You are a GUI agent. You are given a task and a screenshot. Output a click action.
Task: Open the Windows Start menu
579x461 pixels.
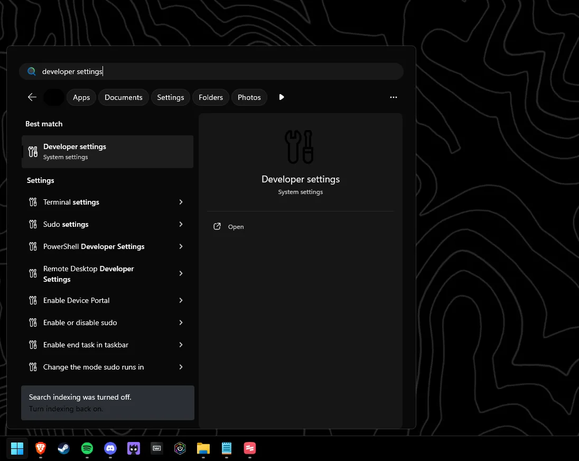[17, 448]
